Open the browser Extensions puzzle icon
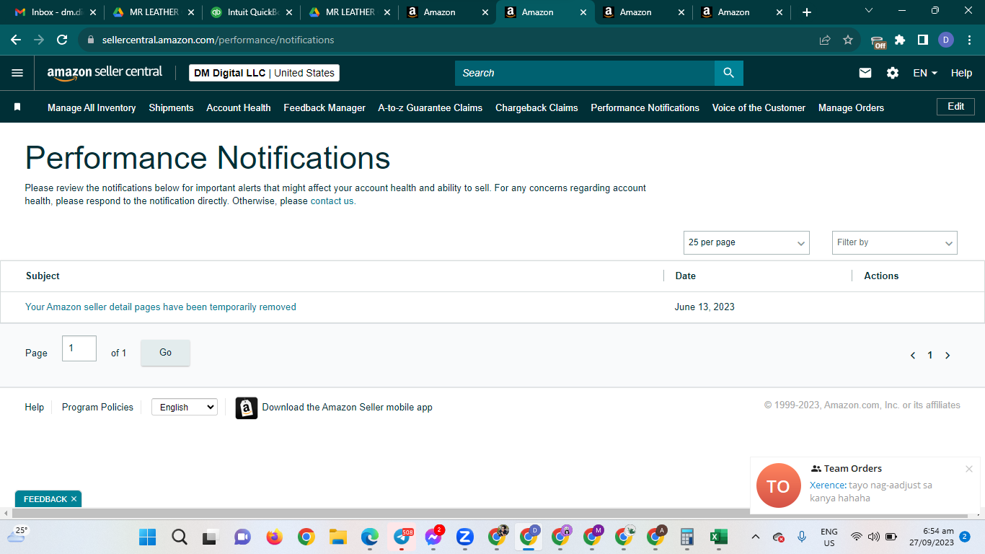 pyautogui.click(x=900, y=40)
